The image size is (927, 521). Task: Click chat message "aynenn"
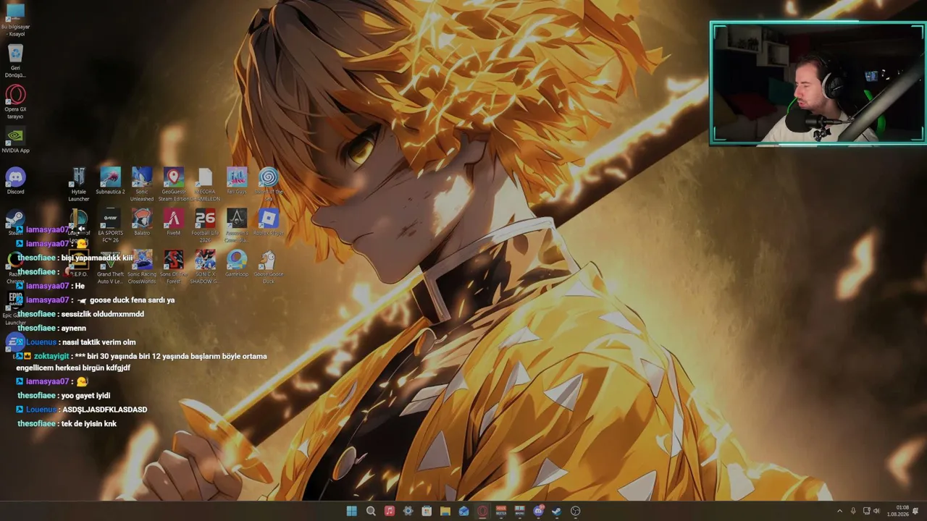[74, 329]
